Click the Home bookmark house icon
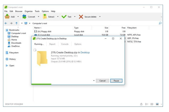 click(x=9, y=40)
